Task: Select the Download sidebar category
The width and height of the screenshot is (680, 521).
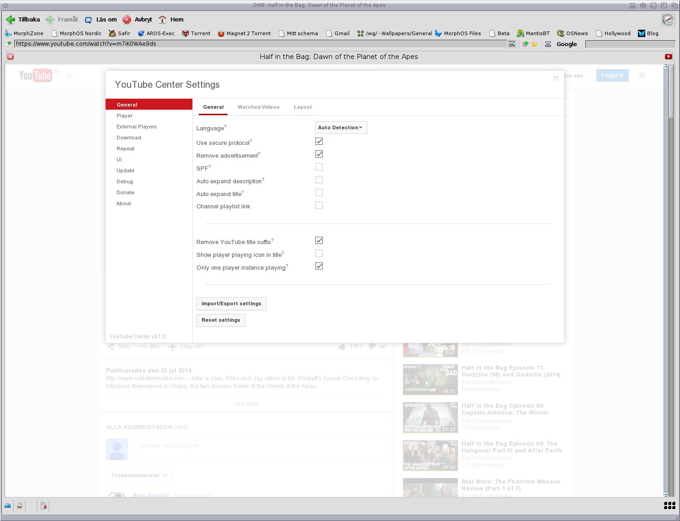Action: coord(149,138)
